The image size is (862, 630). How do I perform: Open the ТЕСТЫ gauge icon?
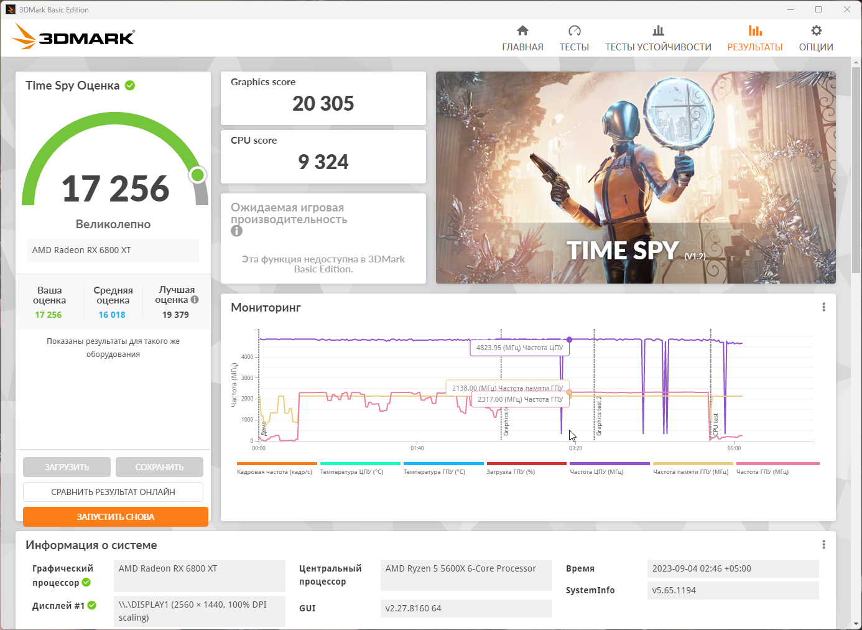[574, 30]
